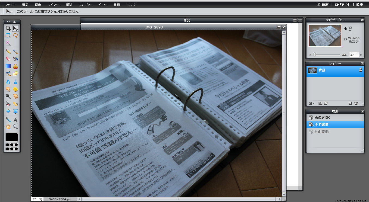Click the 設定 link in top right
Image resolution: width=369 pixels, height=202 pixels.
(360, 5)
